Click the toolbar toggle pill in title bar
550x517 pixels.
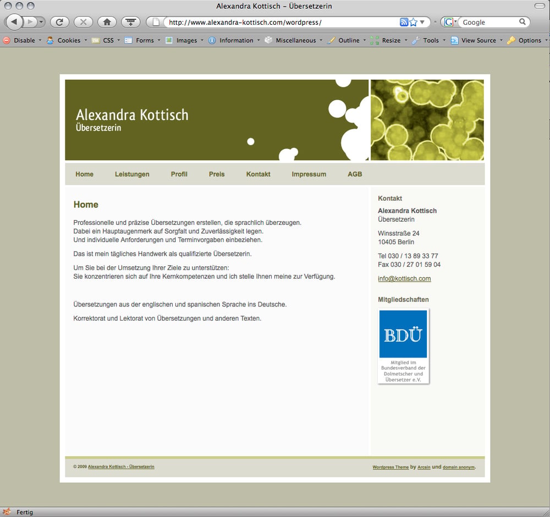(539, 6)
